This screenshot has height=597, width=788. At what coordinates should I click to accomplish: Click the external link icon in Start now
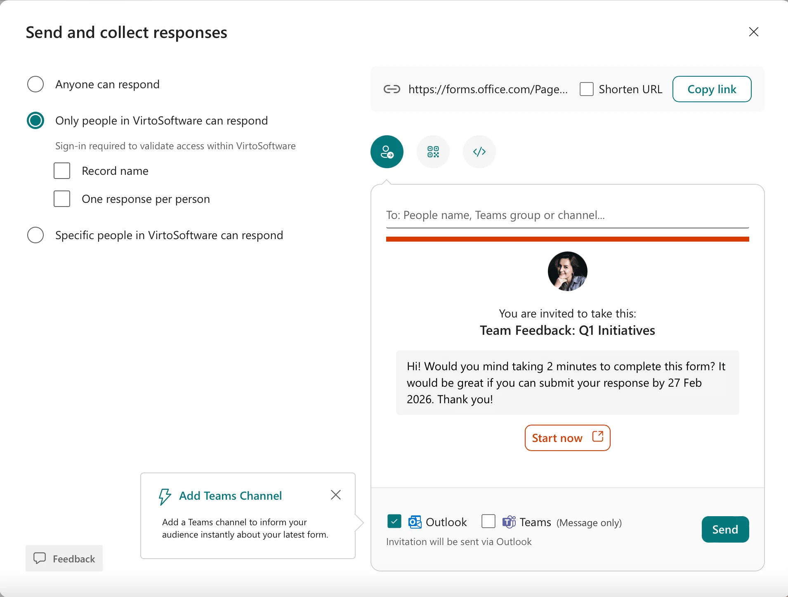pyautogui.click(x=598, y=436)
